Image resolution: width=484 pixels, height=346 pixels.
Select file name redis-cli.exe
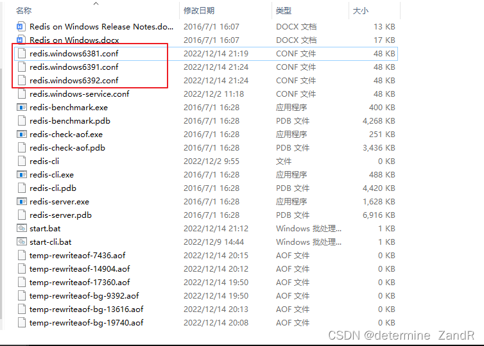[51, 175]
